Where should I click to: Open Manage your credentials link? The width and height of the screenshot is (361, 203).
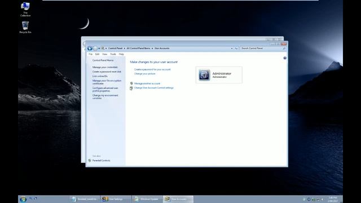[x=105, y=67]
